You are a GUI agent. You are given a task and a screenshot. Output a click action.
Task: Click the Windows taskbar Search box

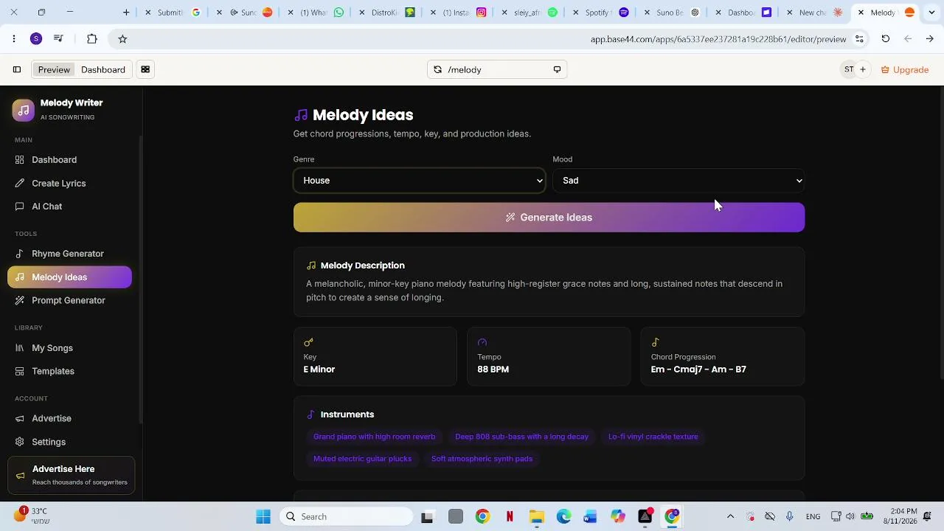point(346,517)
